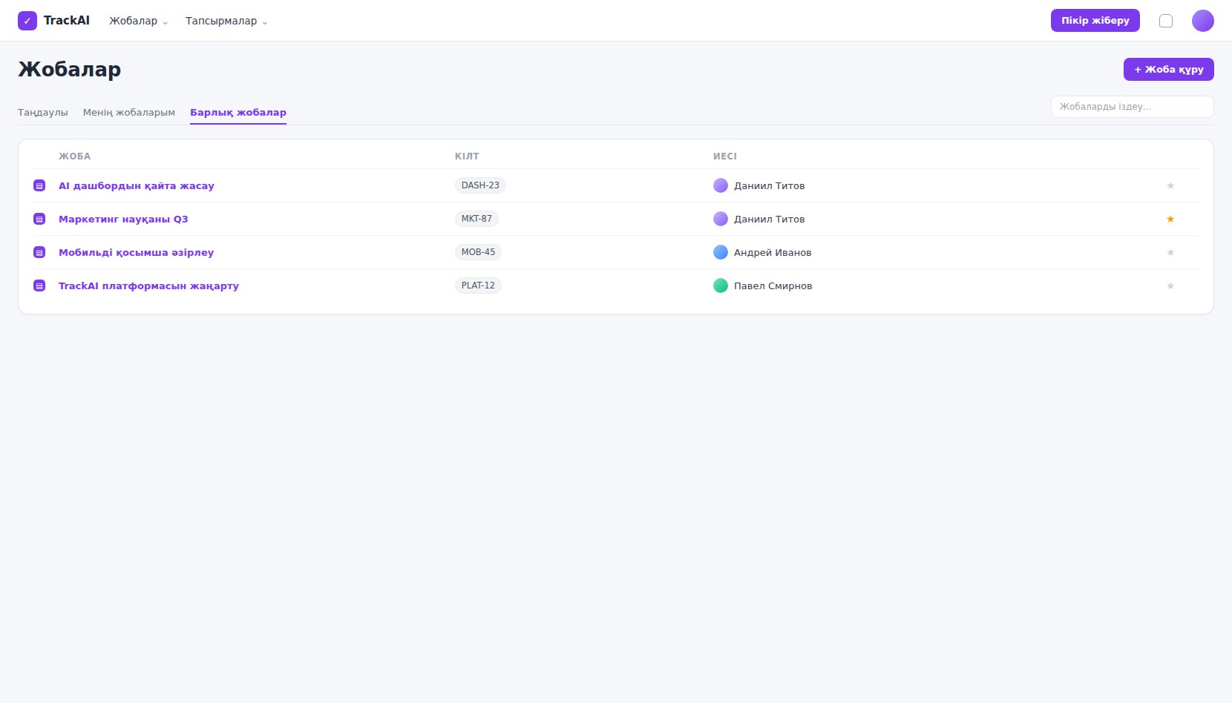The height and width of the screenshot is (703, 1232).
Task: Click owner name Андрей Иванов
Action: [773, 252]
